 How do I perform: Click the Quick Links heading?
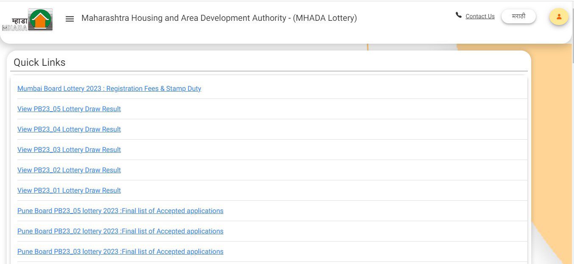(x=39, y=62)
